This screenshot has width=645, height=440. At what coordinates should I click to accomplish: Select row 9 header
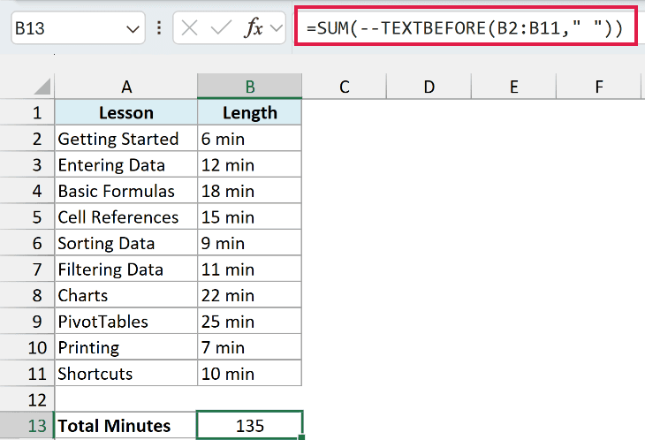pos(27,321)
